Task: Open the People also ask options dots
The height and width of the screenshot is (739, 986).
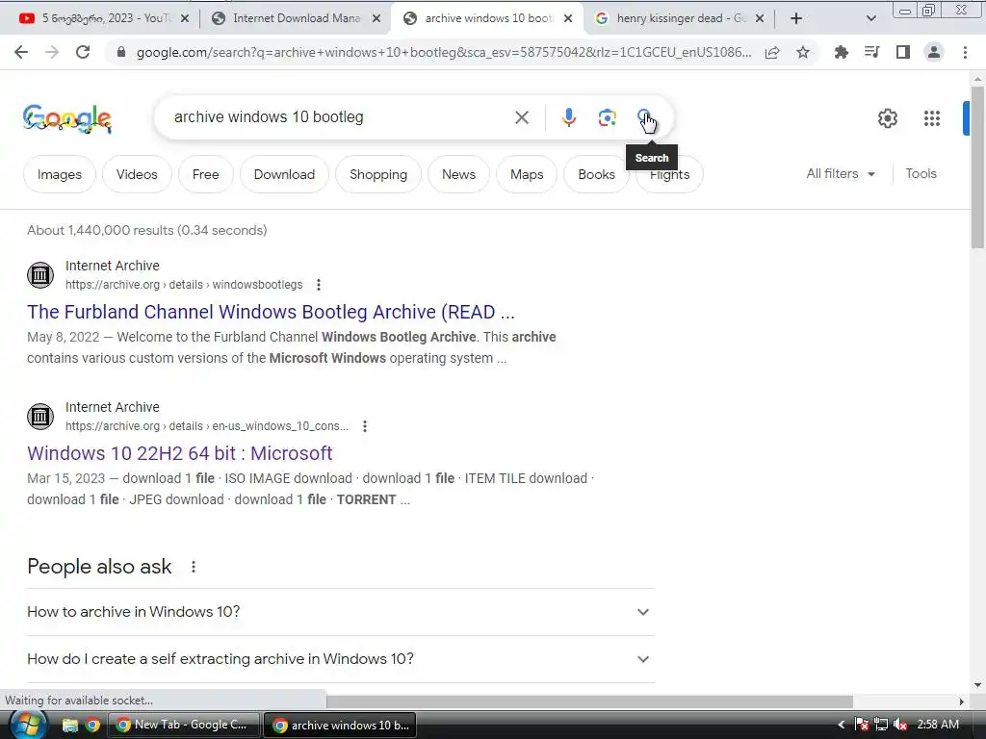Action: [x=194, y=567]
